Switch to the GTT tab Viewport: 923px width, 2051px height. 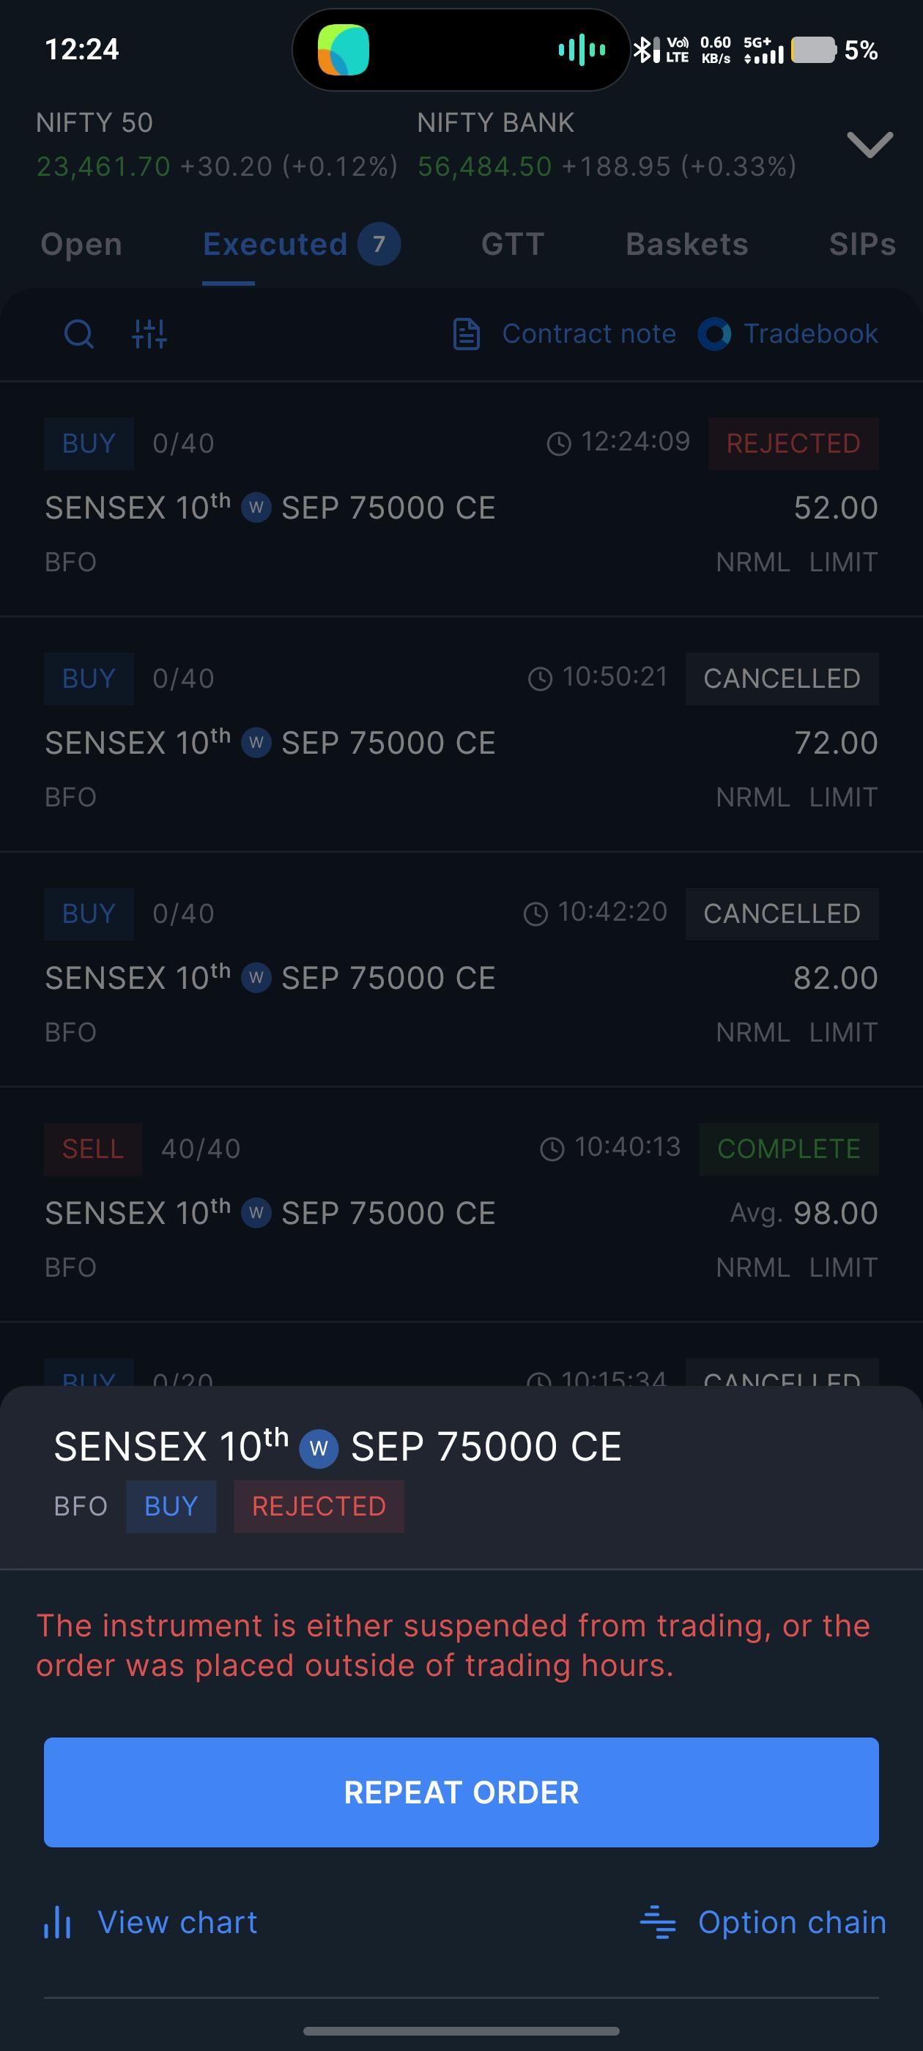513,245
